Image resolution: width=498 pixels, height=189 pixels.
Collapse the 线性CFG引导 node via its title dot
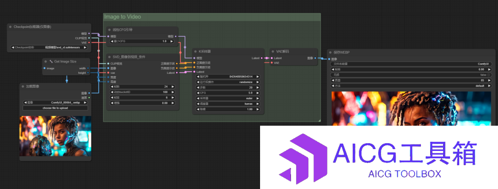[110, 30]
